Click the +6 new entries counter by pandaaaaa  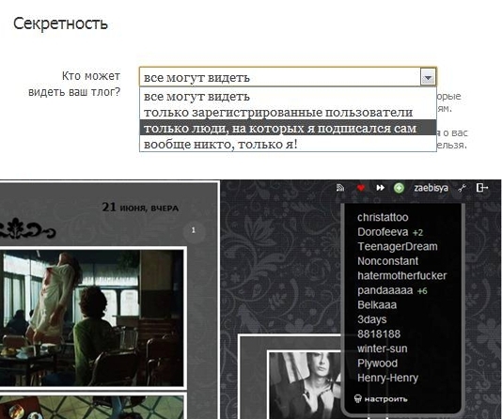[422, 291]
